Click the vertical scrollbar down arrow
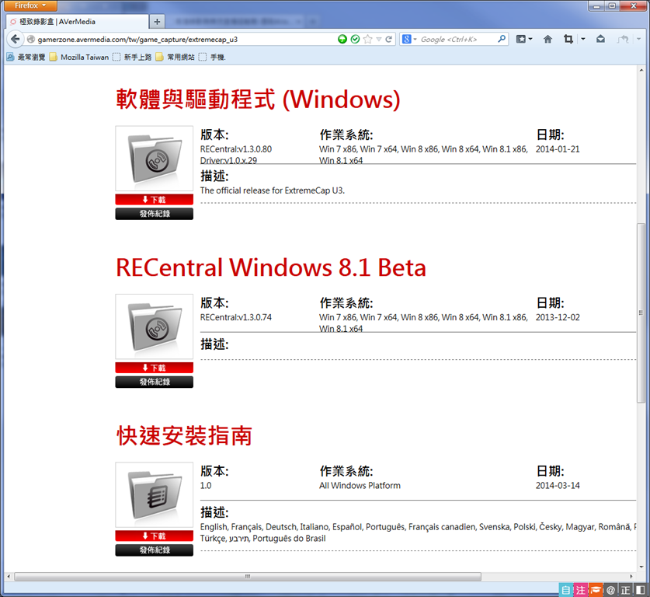The image size is (650, 597). tap(641, 567)
